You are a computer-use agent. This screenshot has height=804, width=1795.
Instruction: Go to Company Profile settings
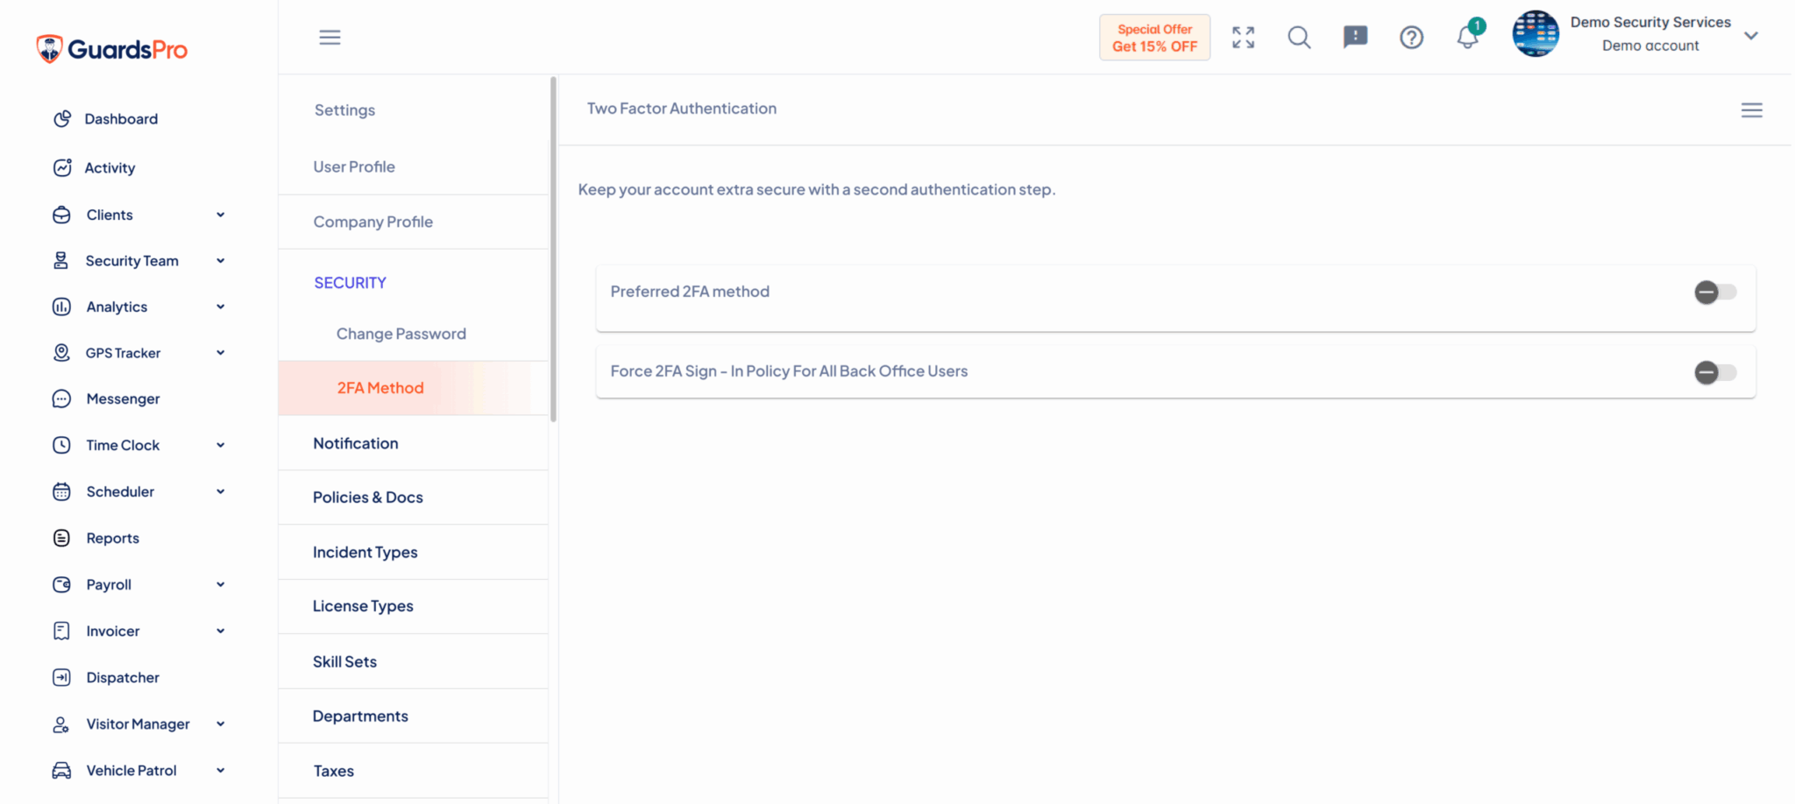coord(372,222)
